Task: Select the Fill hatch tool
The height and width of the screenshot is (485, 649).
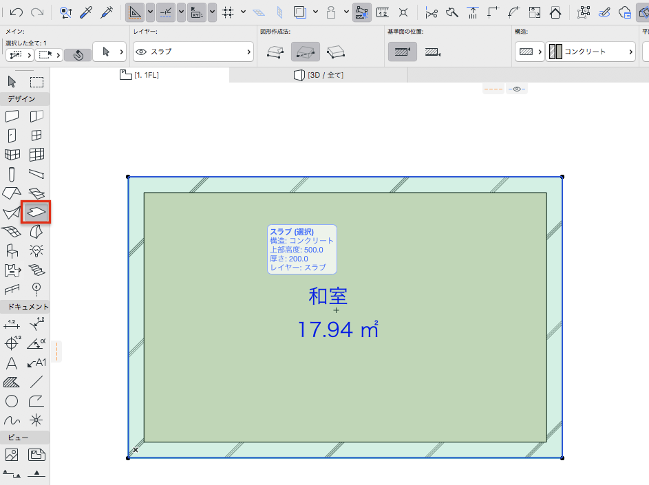Action: [x=12, y=382]
